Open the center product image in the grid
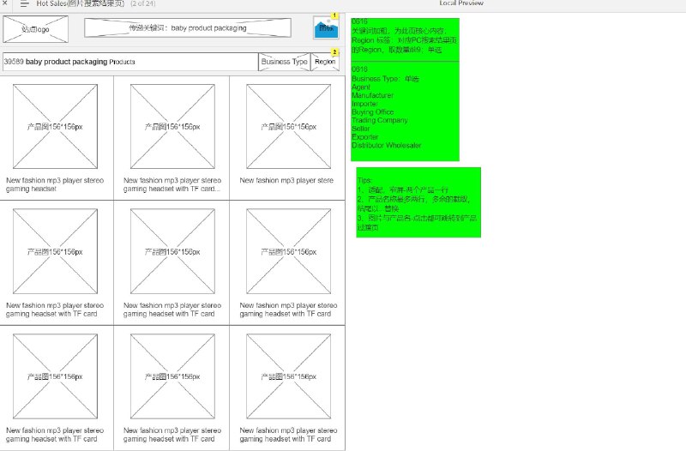The image size is (686, 451). 172,251
